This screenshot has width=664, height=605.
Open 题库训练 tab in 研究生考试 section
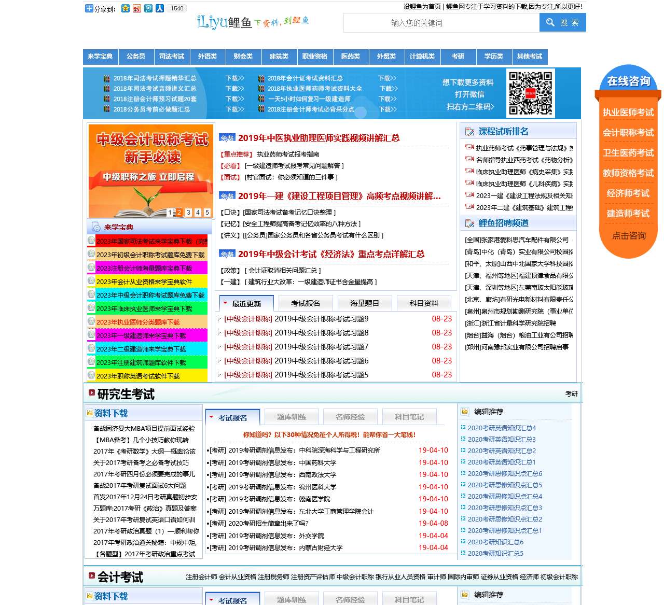click(292, 417)
